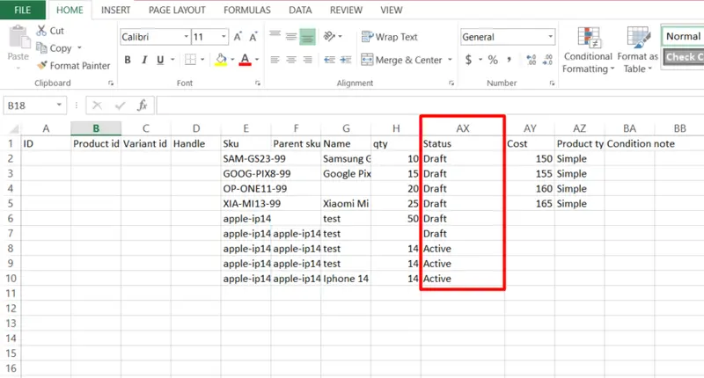Apply percent style to cell
The height and width of the screenshot is (378, 704).
tap(493, 60)
